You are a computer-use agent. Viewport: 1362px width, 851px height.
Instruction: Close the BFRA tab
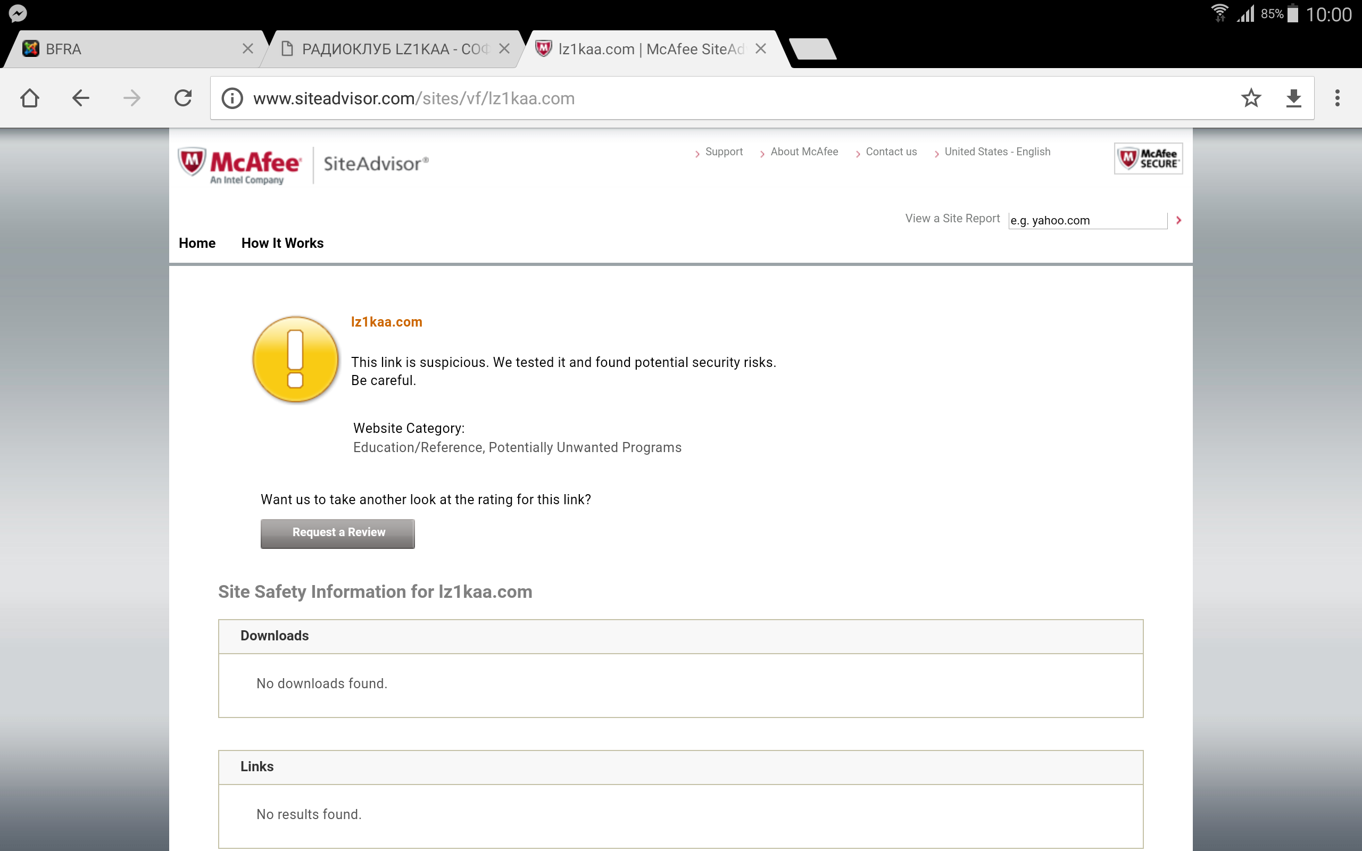247,49
